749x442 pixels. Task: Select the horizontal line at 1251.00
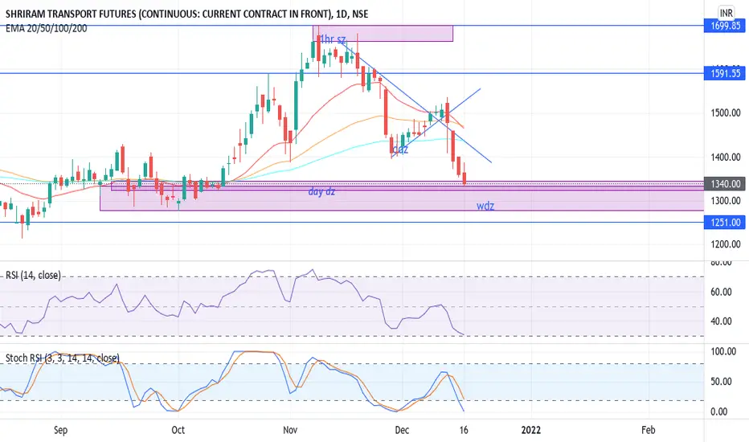(352, 222)
